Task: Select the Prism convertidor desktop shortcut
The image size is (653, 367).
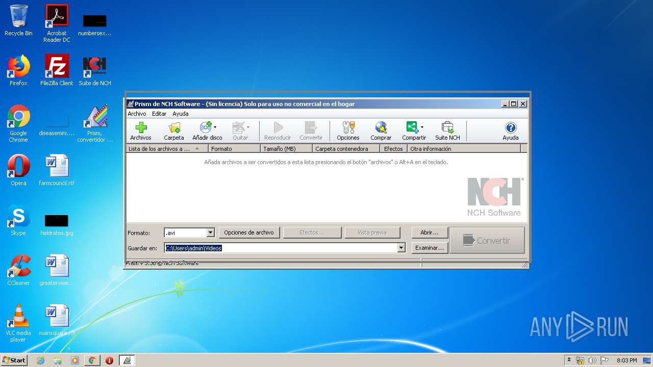Action: tap(95, 123)
